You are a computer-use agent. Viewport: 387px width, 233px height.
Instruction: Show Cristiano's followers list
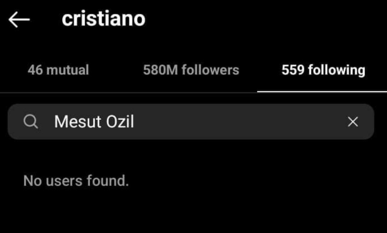click(x=192, y=70)
